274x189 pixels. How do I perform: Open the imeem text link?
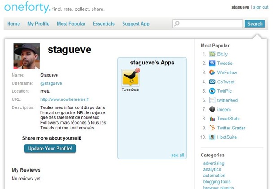pos(224,109)
